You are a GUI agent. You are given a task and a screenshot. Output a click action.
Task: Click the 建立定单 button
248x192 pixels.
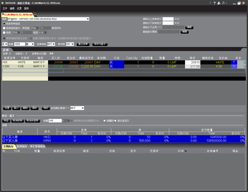tap(83, 44)
